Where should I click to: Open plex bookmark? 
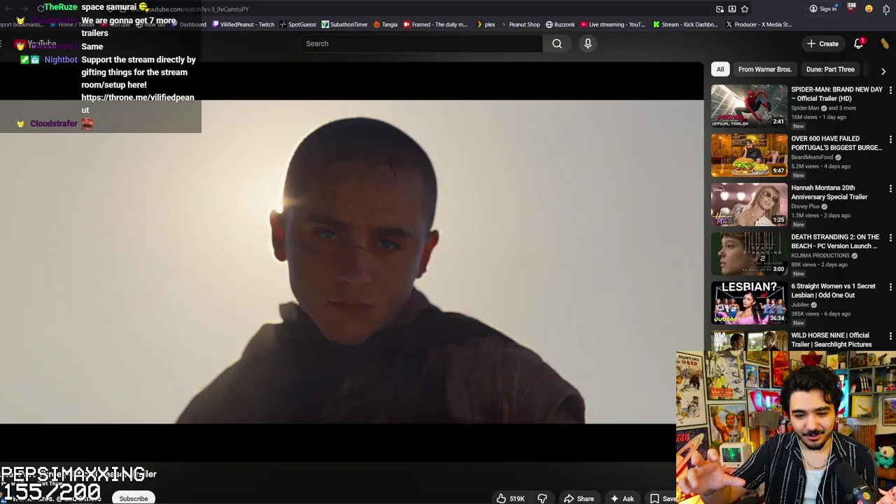(x=485, y=24)
